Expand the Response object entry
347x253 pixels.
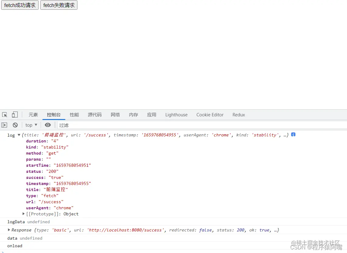tap(9, 230)
